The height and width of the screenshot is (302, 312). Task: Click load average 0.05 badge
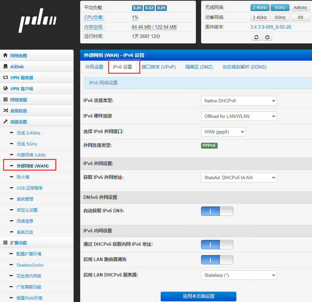click(137, 8)
